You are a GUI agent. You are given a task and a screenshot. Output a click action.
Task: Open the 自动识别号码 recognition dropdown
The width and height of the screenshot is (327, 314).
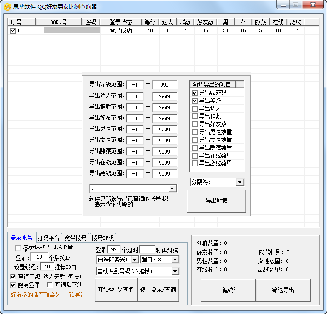tap(175, 271)
